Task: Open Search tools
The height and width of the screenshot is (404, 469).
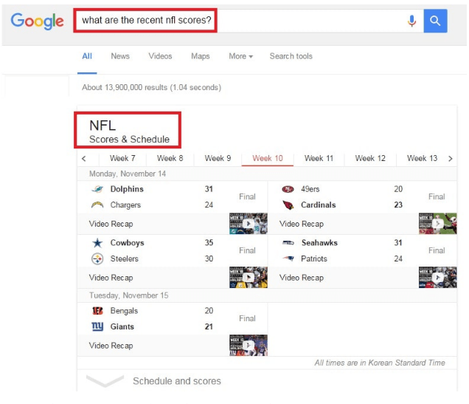Action: [291, 56]
